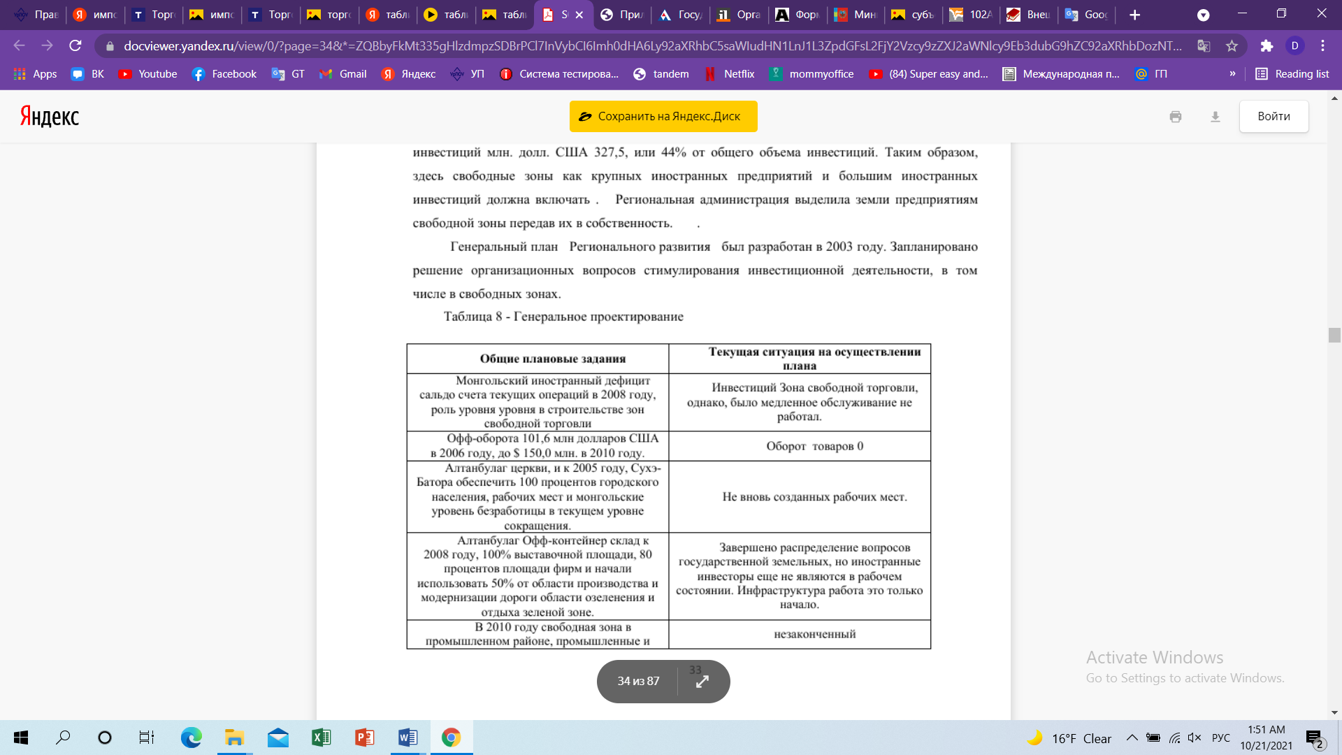Viewport: 1342px width, 755px height.
Task: Open the GT translate bookmark
Action: coord(288,74)
